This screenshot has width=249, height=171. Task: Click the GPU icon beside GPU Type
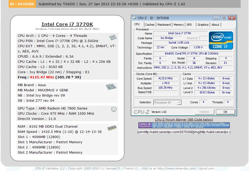[114, 109]
